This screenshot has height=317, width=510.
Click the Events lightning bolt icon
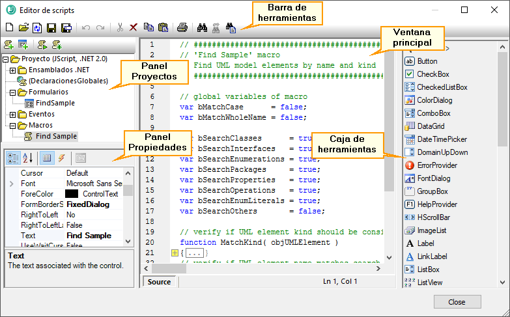click(x=61, y=158)
